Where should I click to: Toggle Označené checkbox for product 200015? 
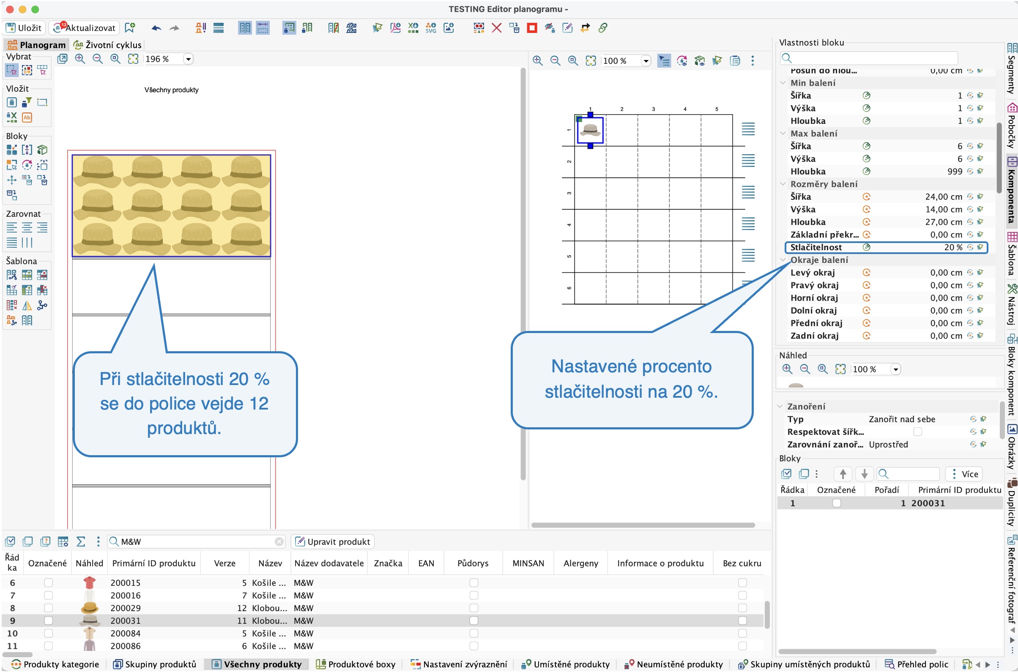48,582
